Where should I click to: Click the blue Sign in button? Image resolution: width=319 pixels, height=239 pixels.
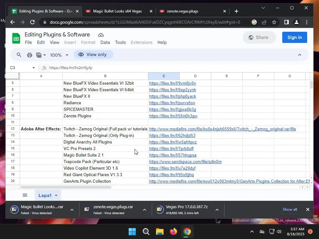(x=295, y=37)
